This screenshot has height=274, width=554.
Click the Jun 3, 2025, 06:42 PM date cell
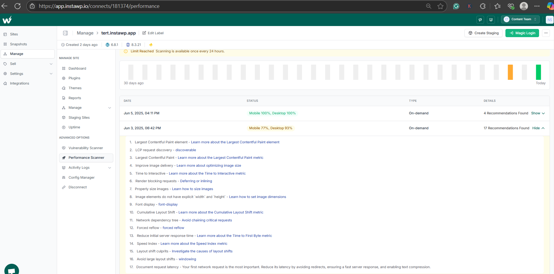142,128
